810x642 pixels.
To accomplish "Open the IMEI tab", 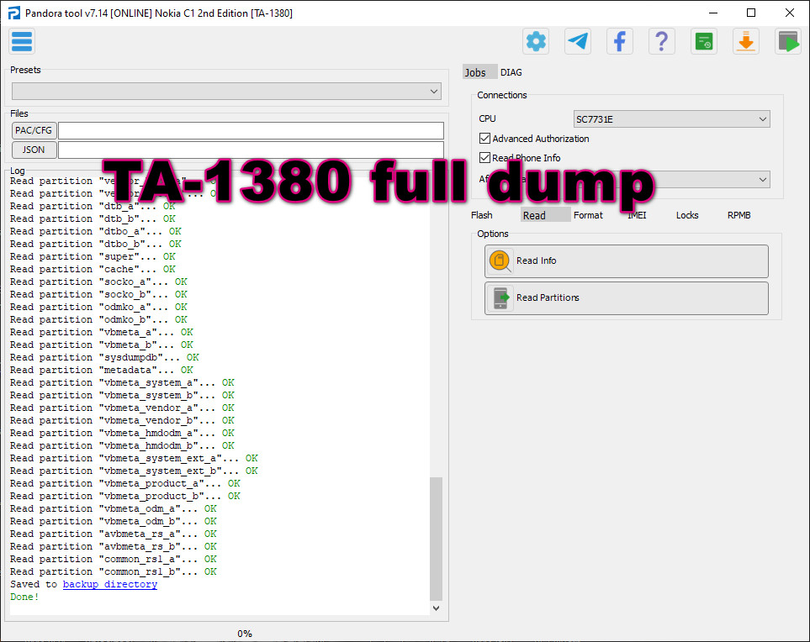I will 637,215.
